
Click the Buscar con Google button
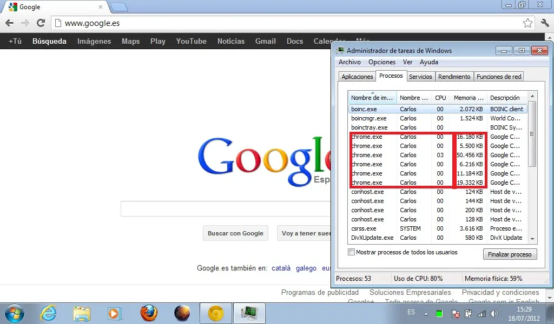click(235, 233)
